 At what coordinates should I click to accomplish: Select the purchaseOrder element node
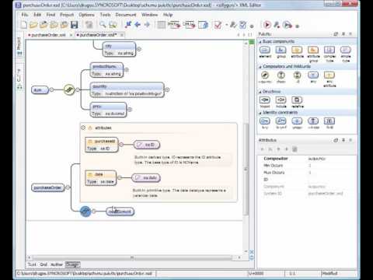pyautogui.click(x=47, y=187)
